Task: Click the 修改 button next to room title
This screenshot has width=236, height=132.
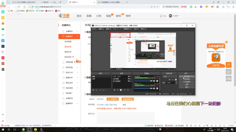Action: tap(124, 105)
